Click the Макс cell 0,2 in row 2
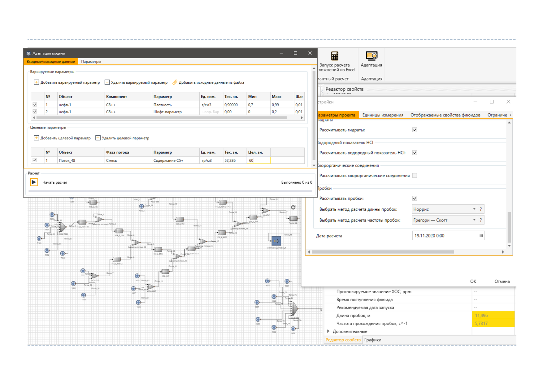The width and height of the screenshot is (543, 384). coord(282,112)
